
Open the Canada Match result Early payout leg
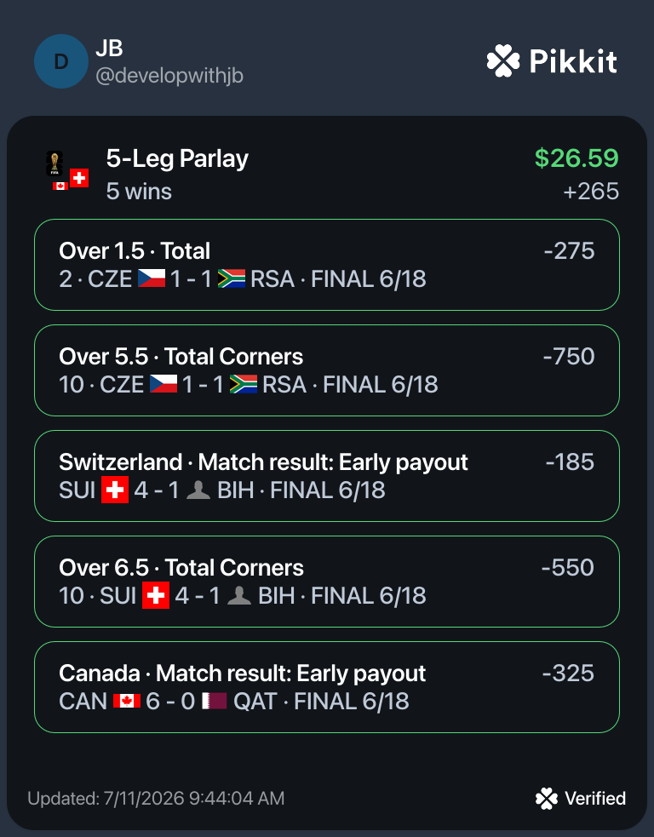327,687
